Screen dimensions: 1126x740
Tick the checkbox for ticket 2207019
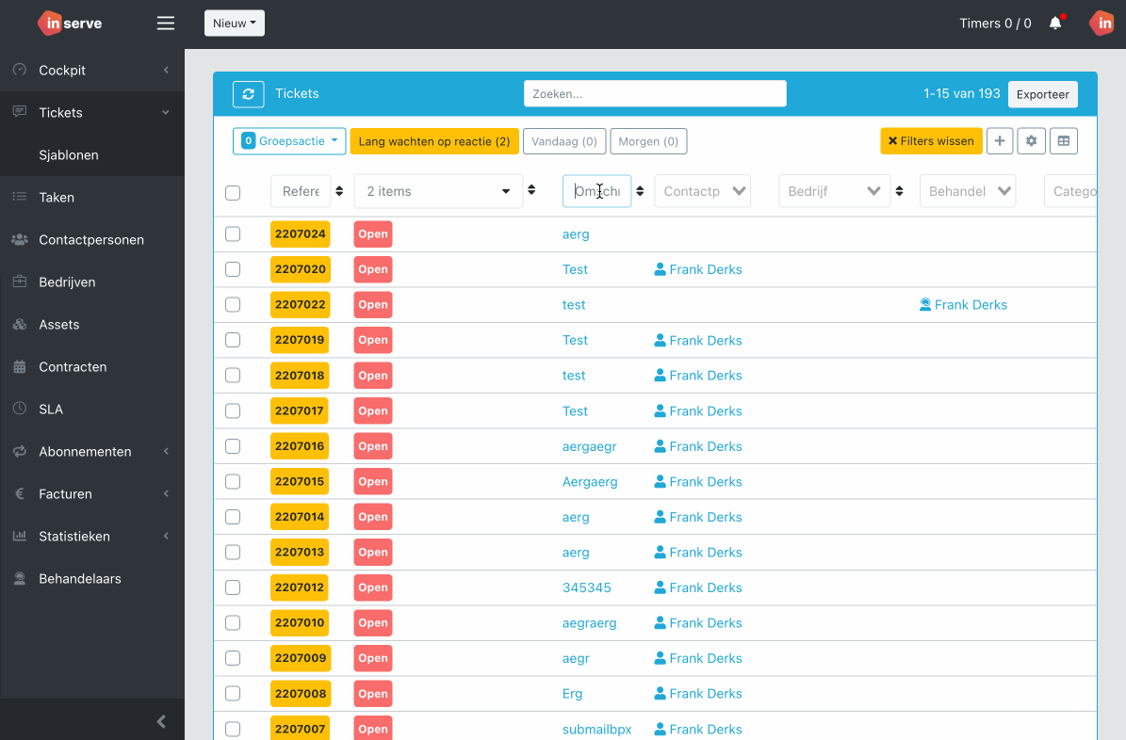(x=233, y=340)
